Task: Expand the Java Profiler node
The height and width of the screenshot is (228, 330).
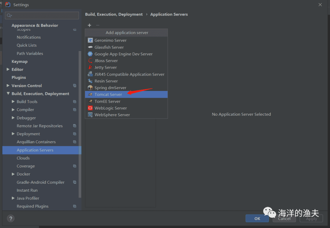Action: [13, 198]
